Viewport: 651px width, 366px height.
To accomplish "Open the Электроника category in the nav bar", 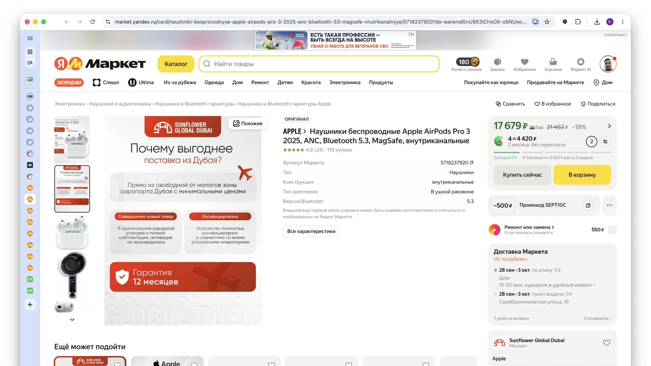I will click(x=345, y=83).
